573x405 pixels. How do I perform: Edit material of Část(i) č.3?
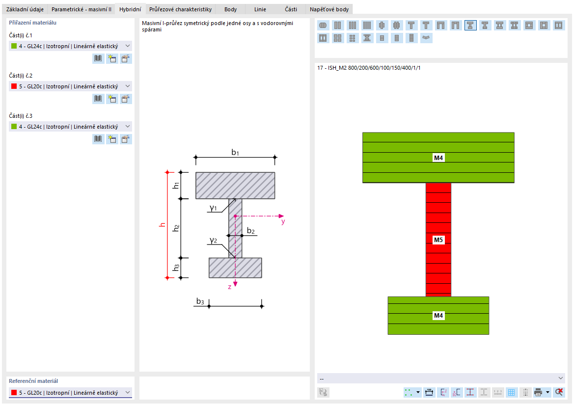point(126,139)
